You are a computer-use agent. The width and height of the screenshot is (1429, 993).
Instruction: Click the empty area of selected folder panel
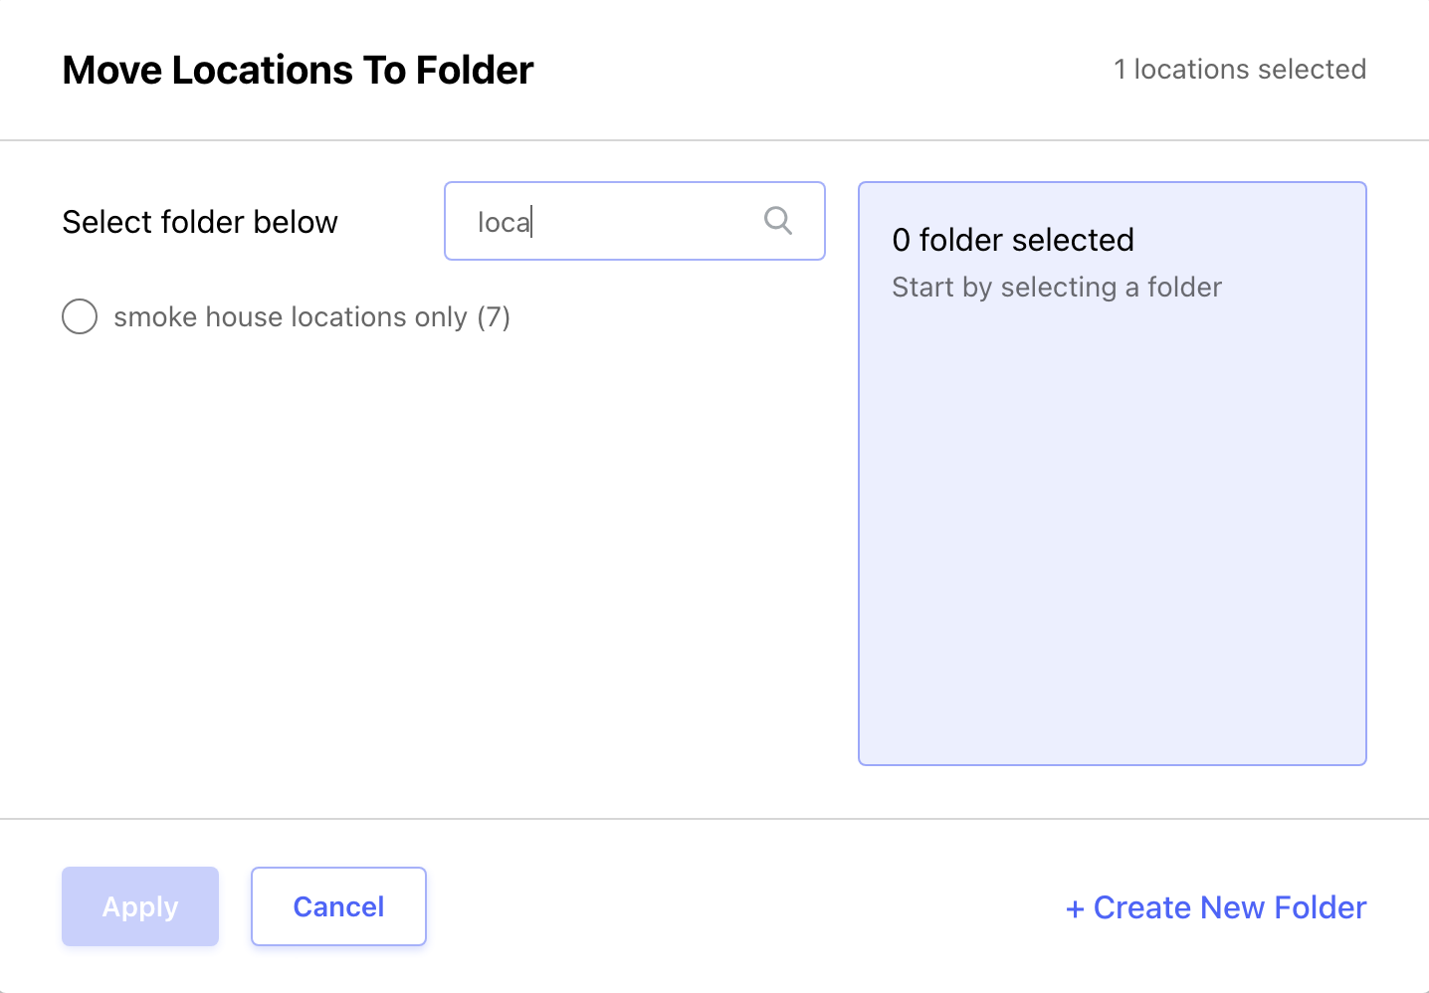pos(1113,537)
